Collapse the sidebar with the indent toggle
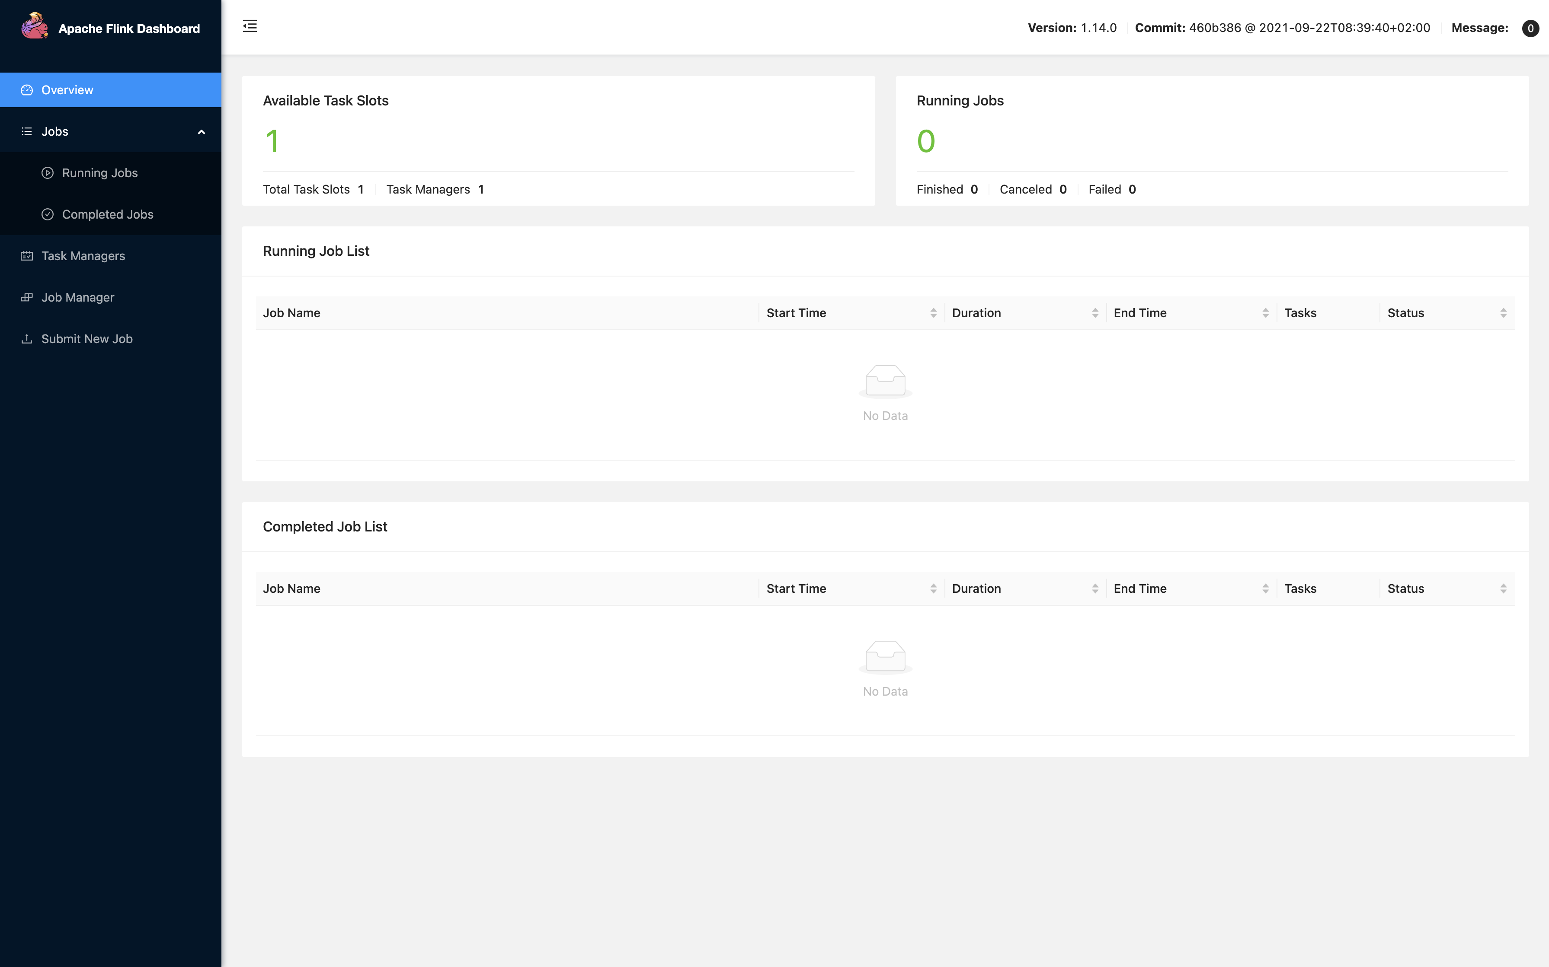 pos(250,26)
